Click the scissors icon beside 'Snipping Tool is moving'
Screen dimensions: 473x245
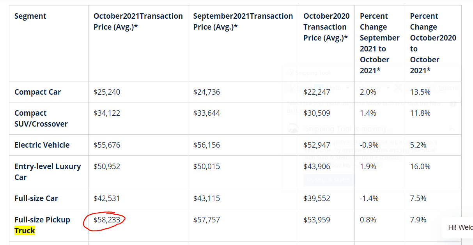pyautogui.click(x=292, y=129)
